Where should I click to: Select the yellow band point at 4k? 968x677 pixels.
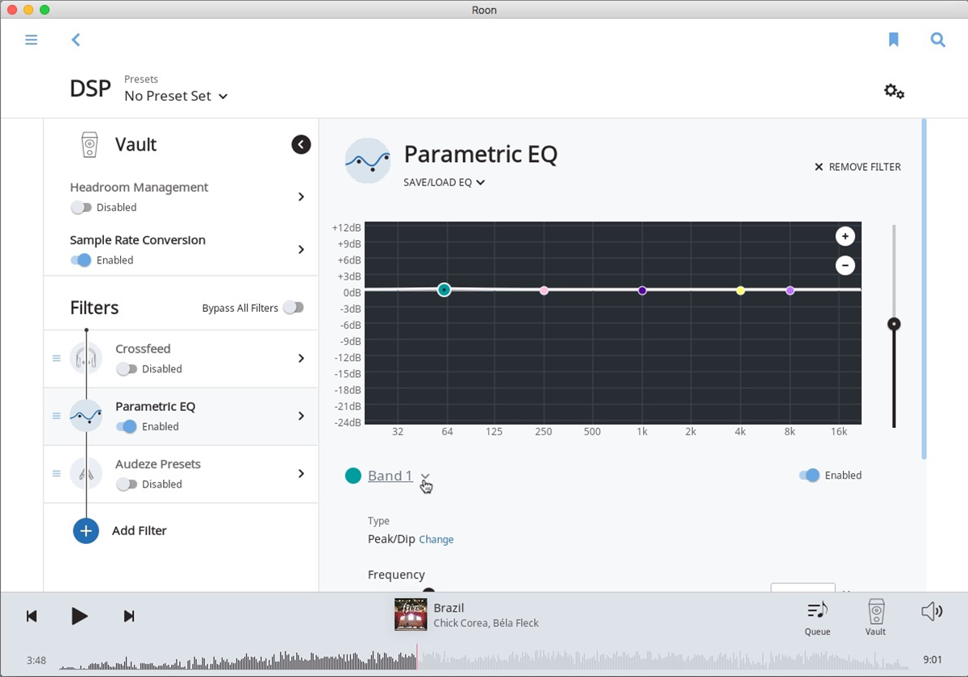[x=741, y=290]
